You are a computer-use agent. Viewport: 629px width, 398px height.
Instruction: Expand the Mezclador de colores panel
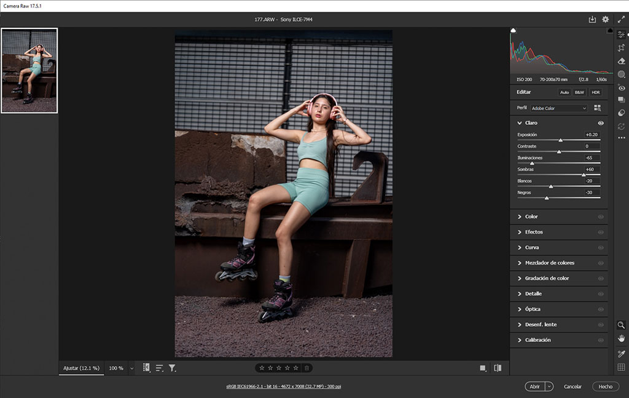[550, 263]
